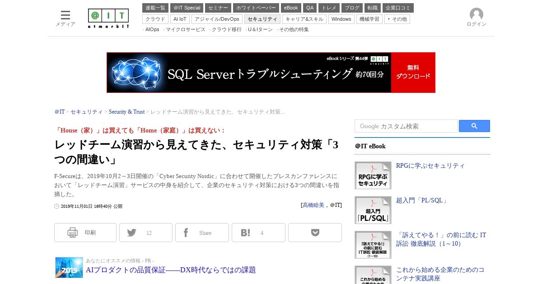This screenshot has height=284, width=542.
Task: Open the U&Iターン feature link
Action: pyautogui.click(x=260, y=29)
